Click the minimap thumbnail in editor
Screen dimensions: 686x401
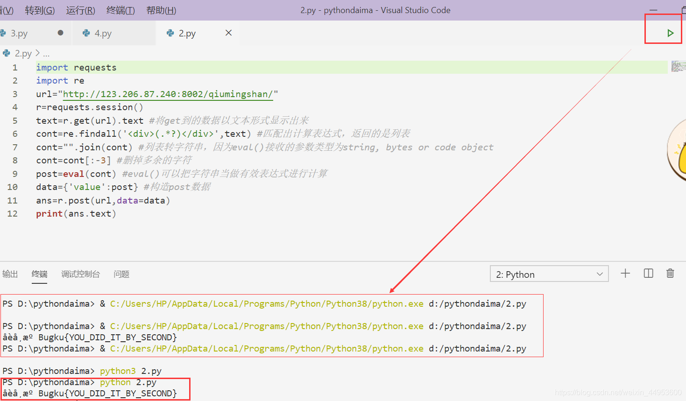click(678, 66)
